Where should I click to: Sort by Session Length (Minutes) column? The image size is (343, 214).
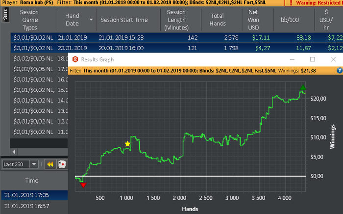[x=176, y=20]
